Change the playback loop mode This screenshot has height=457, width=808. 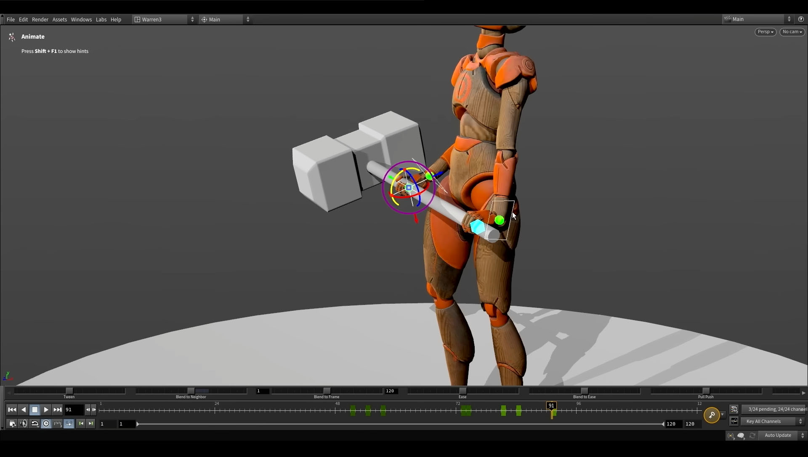[x=35, y=423]
